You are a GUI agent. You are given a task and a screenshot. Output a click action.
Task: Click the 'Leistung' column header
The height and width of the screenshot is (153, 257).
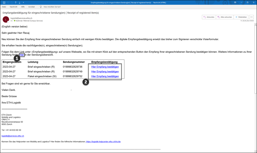tap(33, 62)
